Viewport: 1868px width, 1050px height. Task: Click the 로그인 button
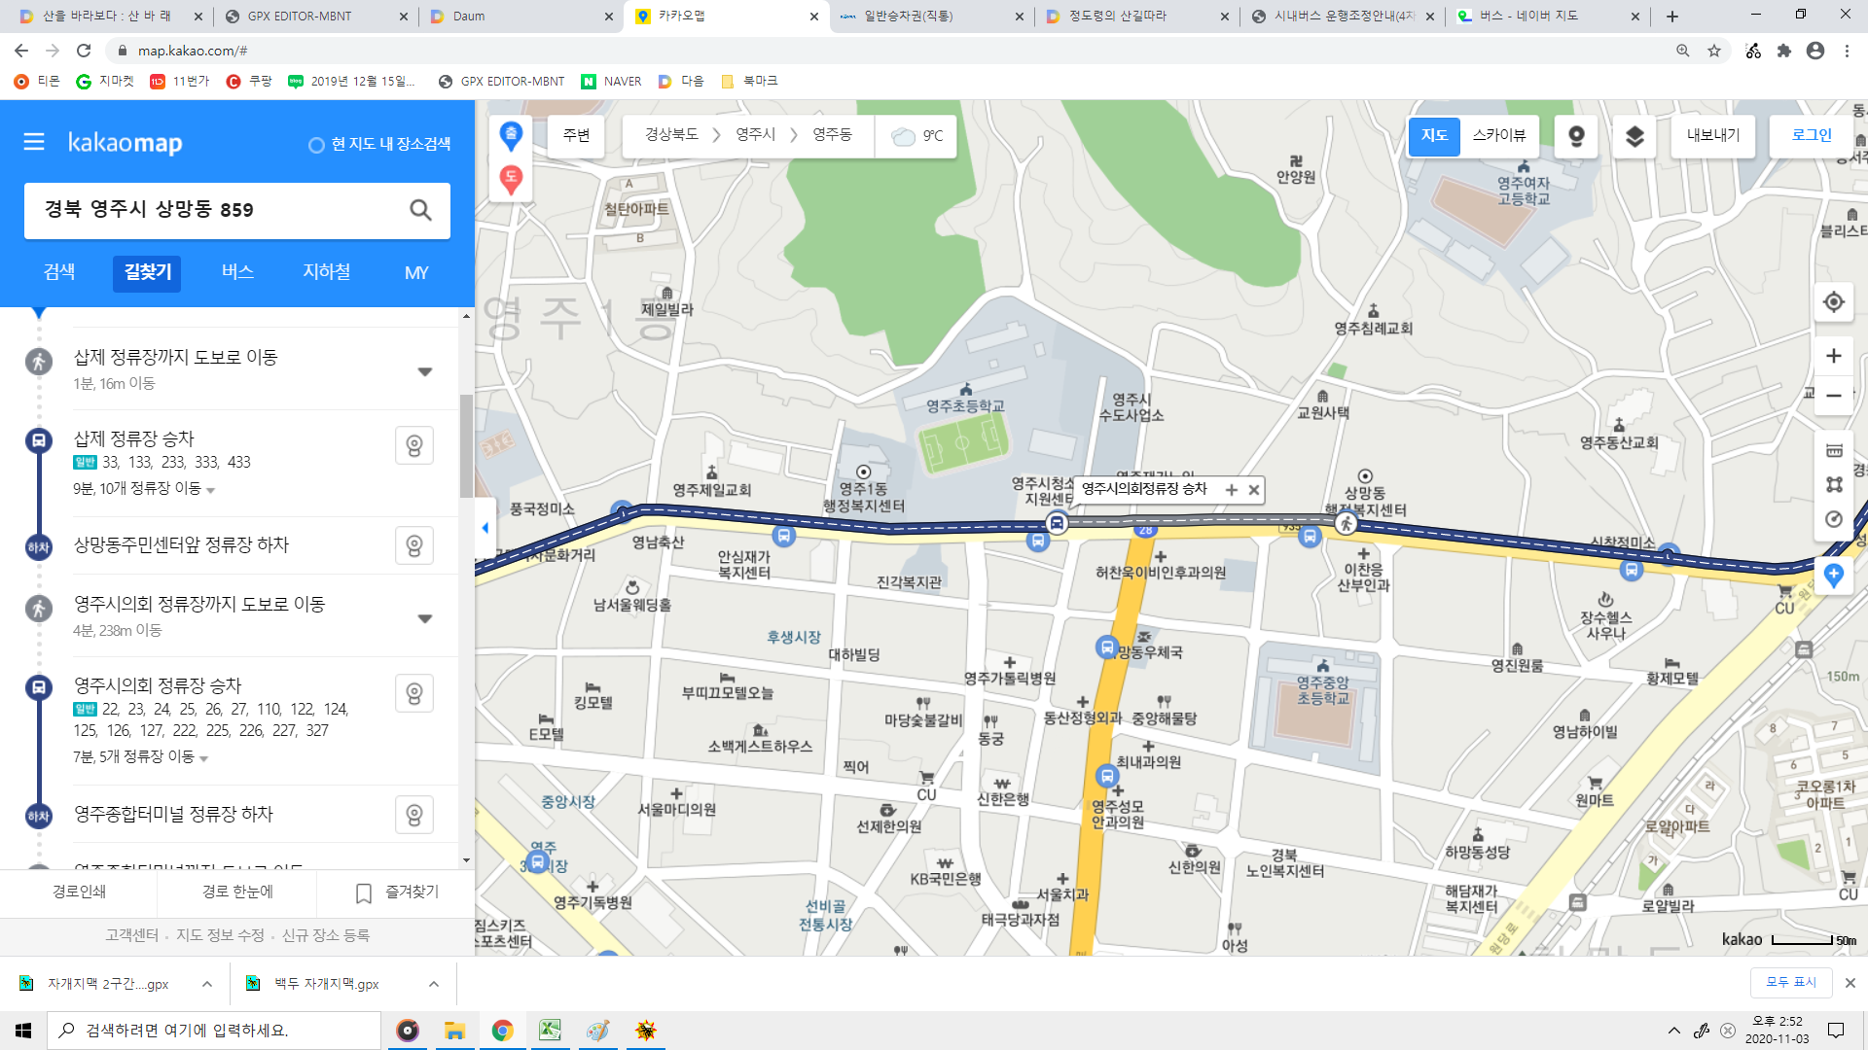pos(1811,136)
